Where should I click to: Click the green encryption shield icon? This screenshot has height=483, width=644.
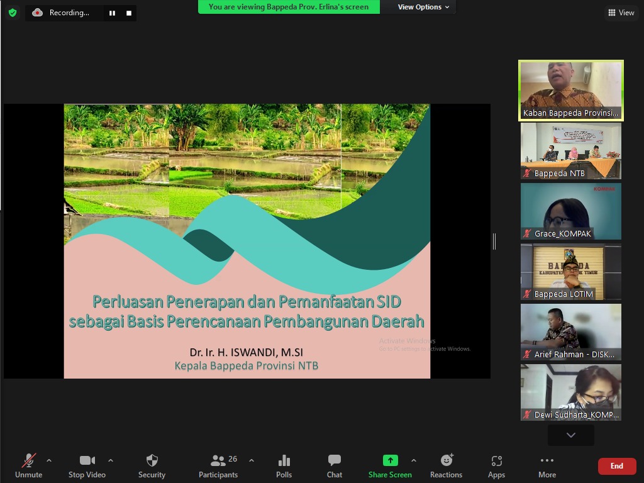pyautogui.click(x=13, y=13)
